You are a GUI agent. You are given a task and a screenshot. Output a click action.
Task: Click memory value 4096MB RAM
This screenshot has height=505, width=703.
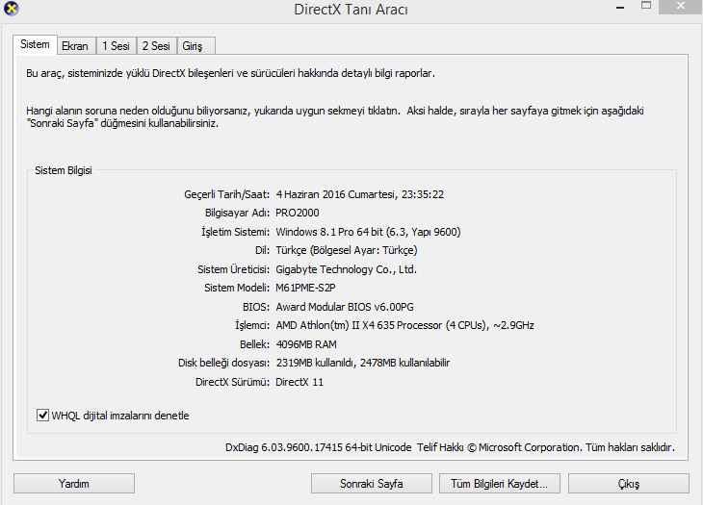pyautogui.click(x=306, y=344)
